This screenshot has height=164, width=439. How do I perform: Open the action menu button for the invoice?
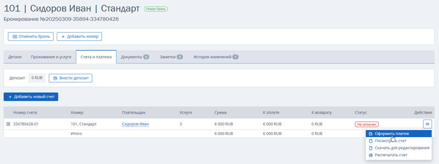coord(427,124)
